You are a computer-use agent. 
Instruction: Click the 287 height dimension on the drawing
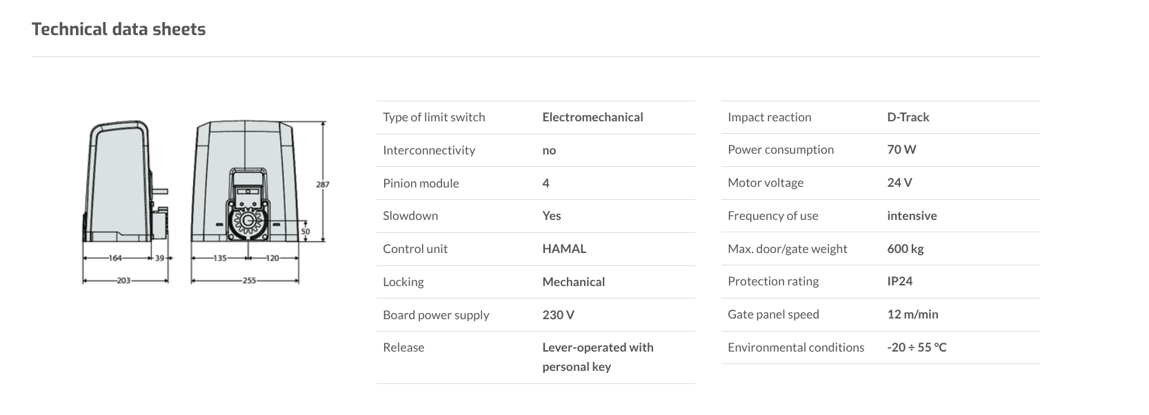323,184
